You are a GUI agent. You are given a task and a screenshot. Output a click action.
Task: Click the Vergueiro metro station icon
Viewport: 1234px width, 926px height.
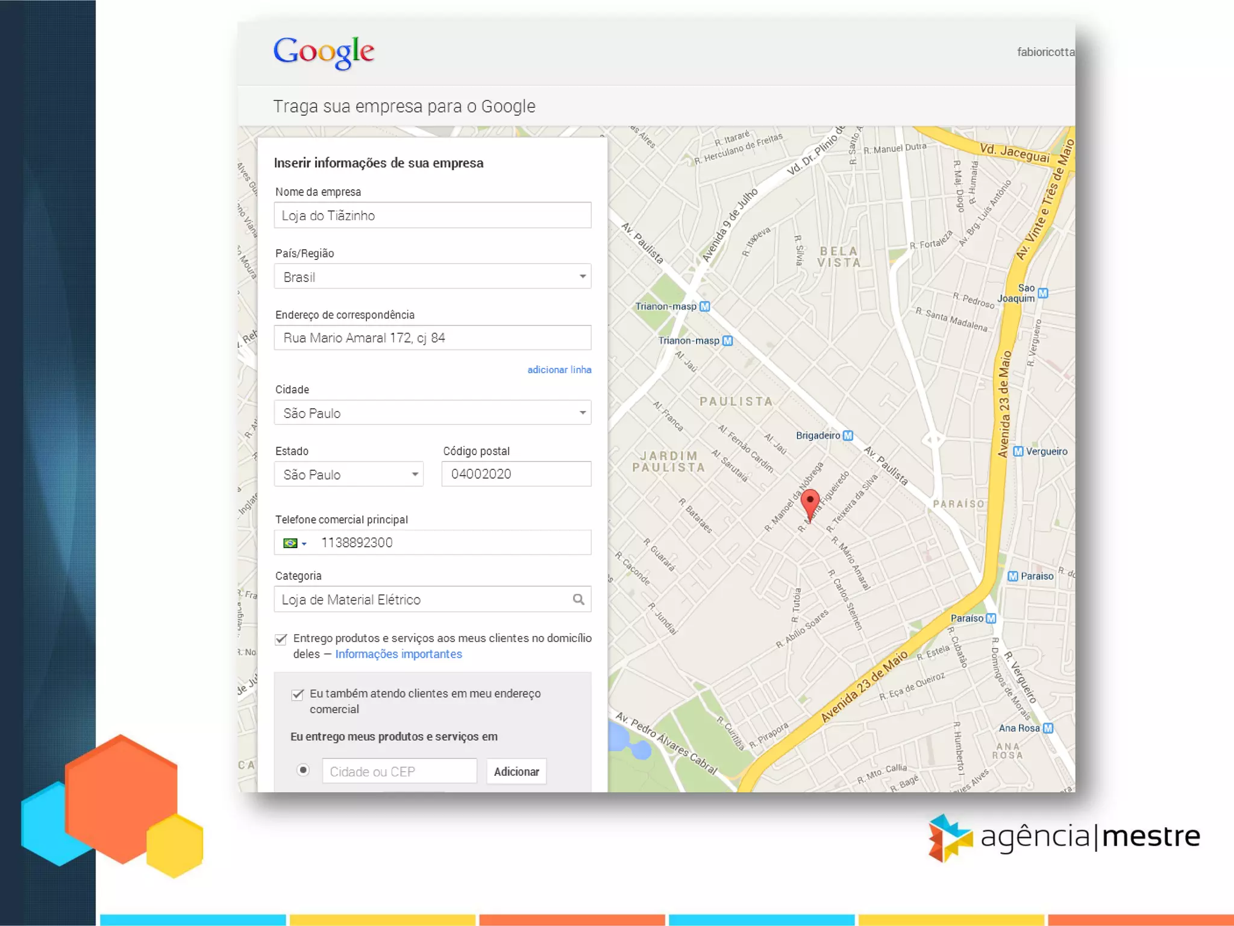coord(1018,452)
